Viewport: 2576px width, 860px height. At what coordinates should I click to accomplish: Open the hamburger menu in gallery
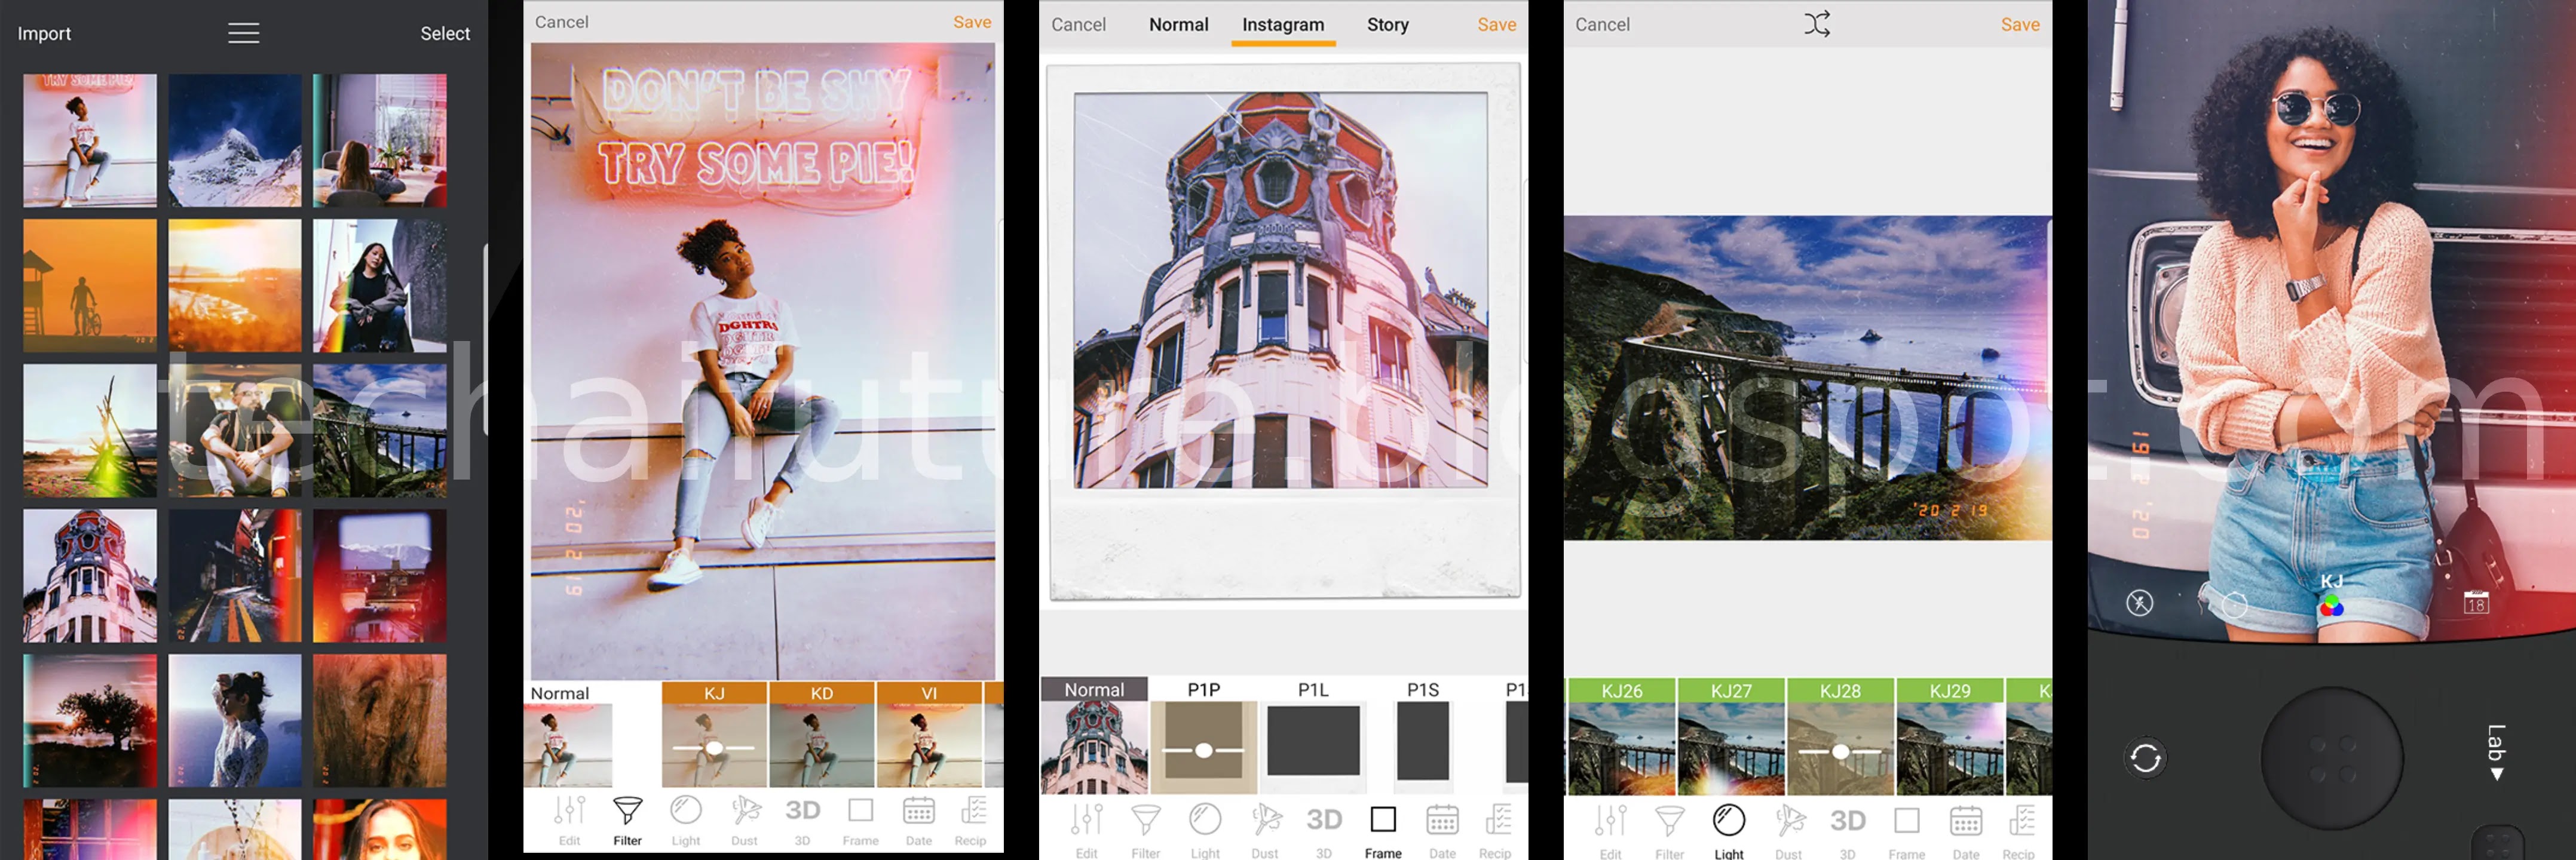click(243, 33)
